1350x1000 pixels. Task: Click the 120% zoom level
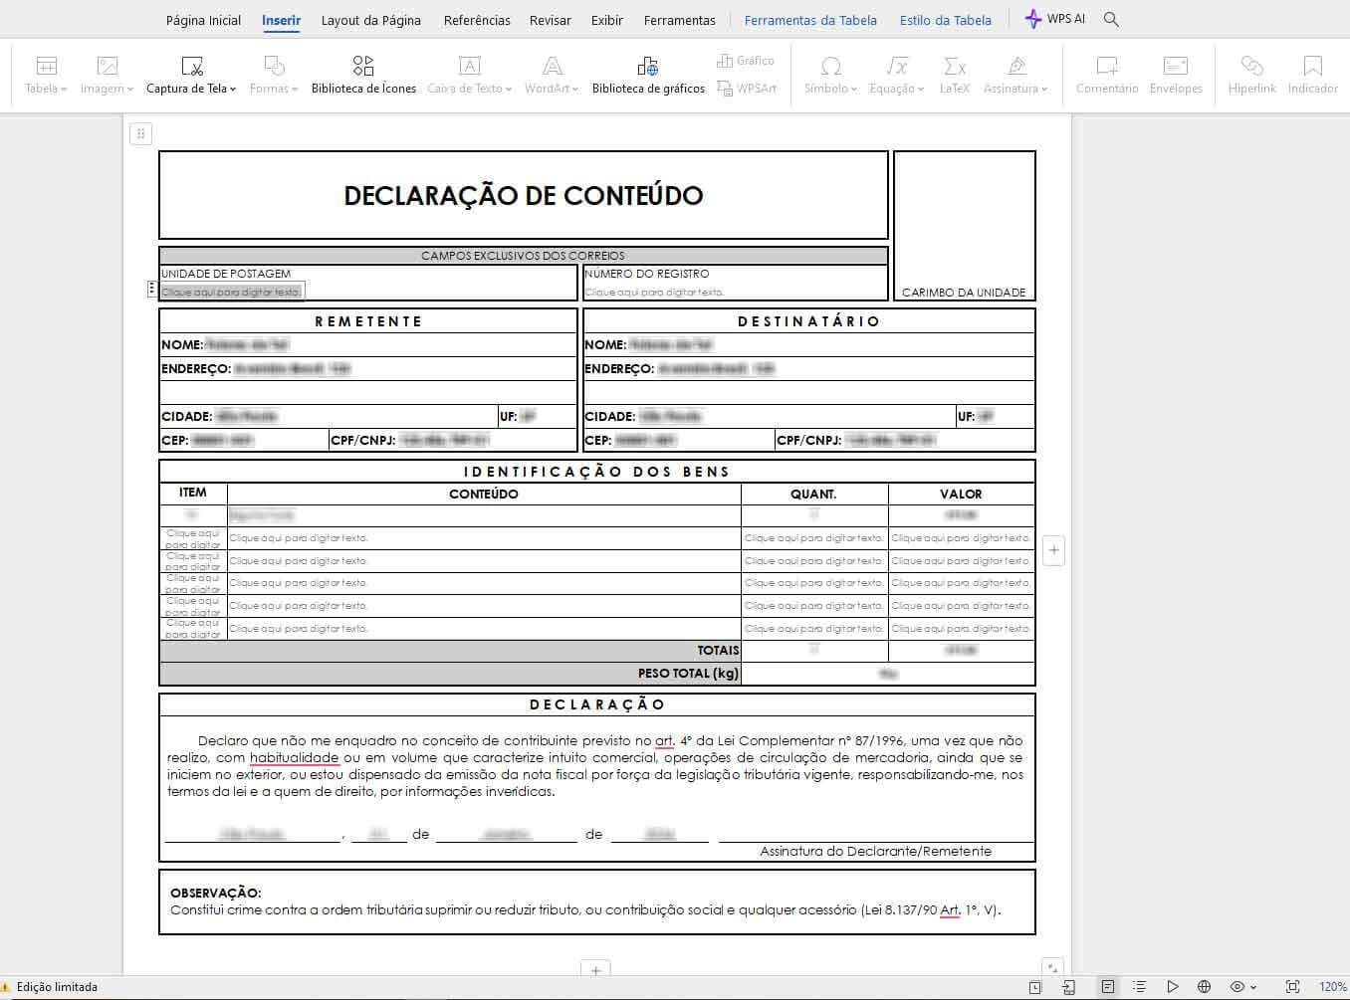click(x=1333, y=987)
